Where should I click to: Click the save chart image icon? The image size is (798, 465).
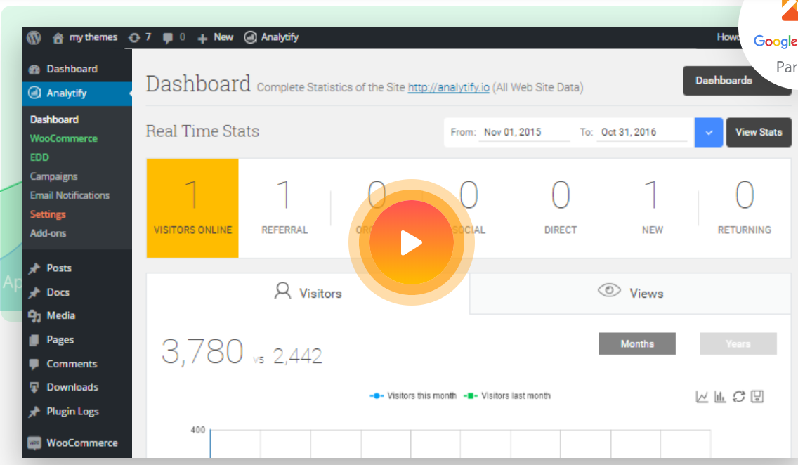(757, 396)
